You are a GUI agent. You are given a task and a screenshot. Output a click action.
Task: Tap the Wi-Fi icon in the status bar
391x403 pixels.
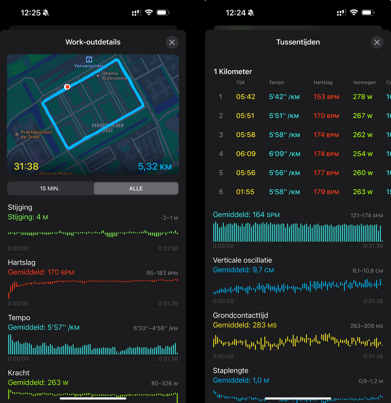click(149, 12)
